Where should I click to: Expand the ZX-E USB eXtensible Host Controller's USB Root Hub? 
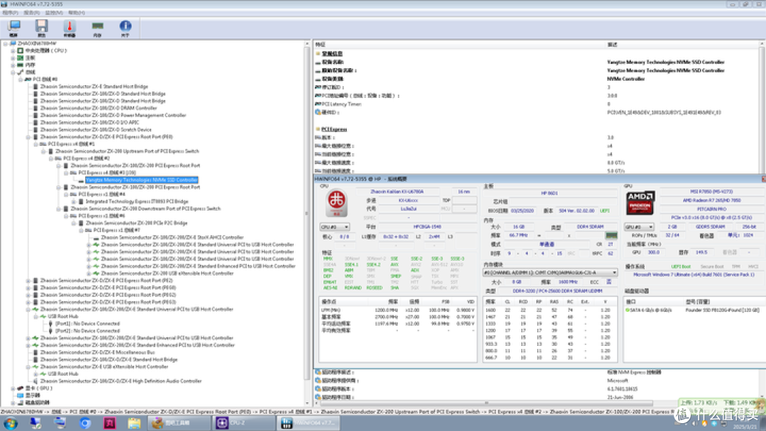click(x=36, y=374)
